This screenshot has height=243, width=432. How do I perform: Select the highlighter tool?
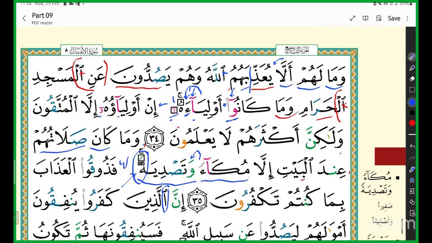412,68
